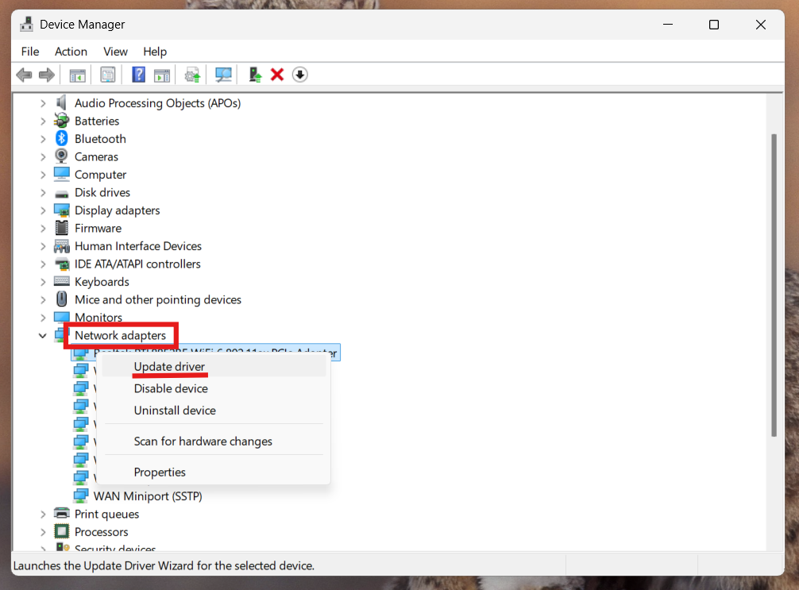Click the blue Help icon in toolbar
This screenshot has height=590, width=799.
coord(138,74)
